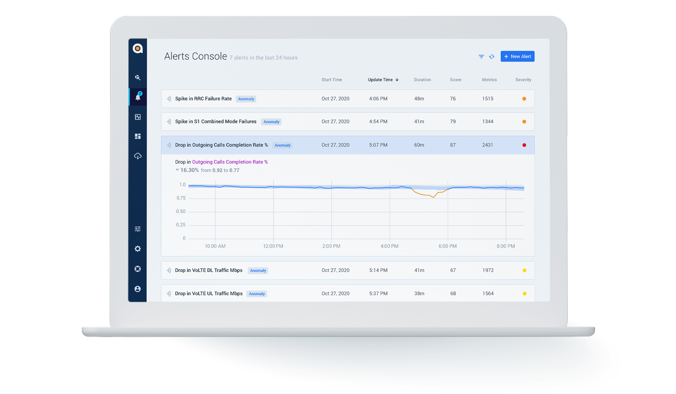Refresh the alerts list

click(492, 56)
